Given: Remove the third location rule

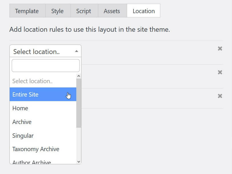Looking at the screenshot, I should tap(220, 96).
